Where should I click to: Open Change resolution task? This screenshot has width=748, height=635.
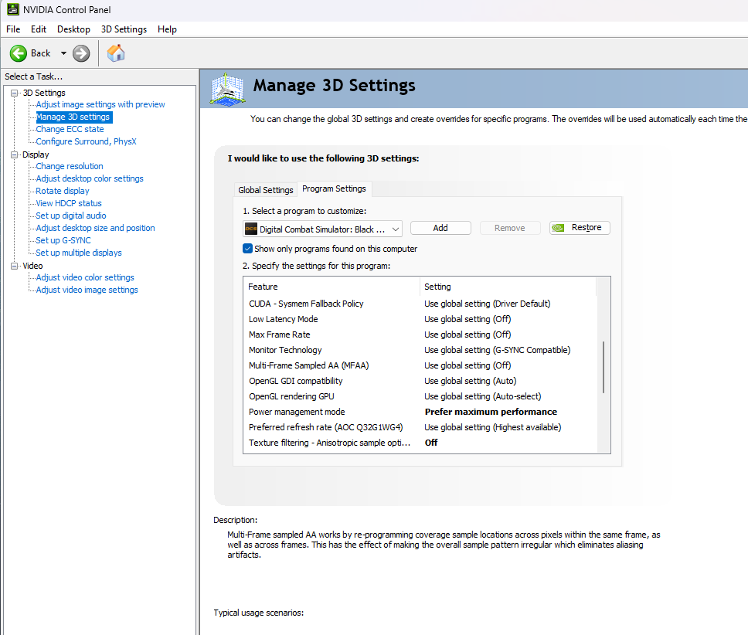pyautogui.click(x=70, y=166)
